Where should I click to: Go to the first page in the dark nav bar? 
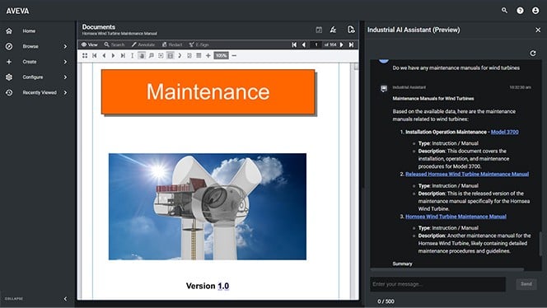pos(294,44)
